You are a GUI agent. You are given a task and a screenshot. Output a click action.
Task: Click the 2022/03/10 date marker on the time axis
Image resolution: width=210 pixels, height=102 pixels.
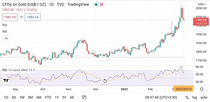point(183,89)
